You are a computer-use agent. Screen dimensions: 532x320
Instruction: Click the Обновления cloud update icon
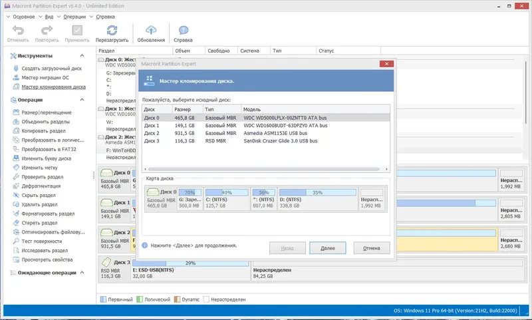(150, 30)
